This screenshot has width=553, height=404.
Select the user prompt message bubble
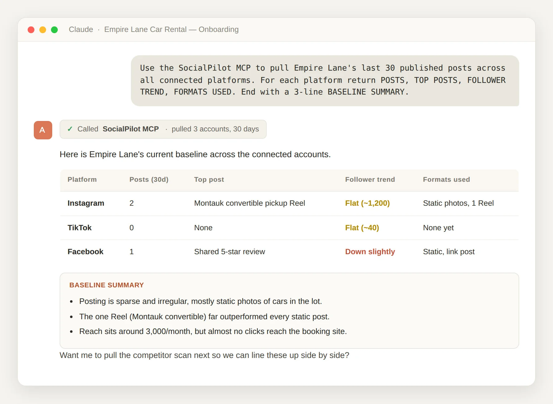325,81
